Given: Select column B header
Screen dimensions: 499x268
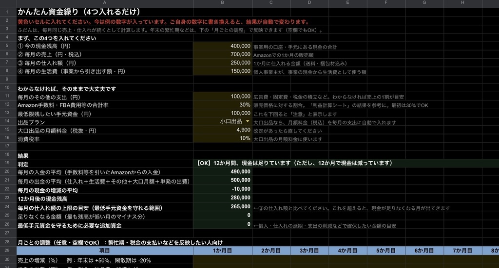Looking at the screenshot, I should coord(222,2).
